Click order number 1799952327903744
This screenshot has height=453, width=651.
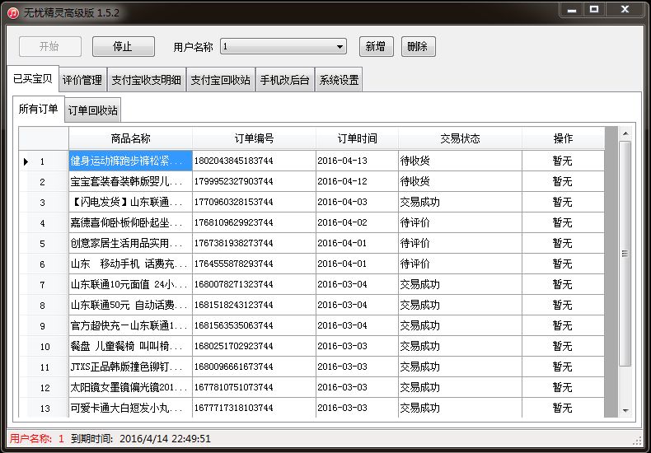pyautogui.click(x=254, y=182)
